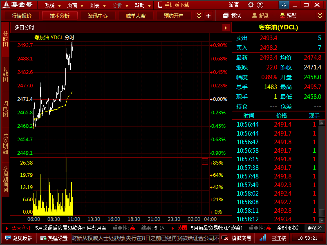The width and height of the screenshot is (327, 245).
Task: Click the scrolling news text bar
Action: point(146,238)
